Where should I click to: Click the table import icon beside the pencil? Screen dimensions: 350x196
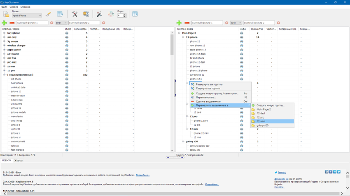tap(60, 14)
